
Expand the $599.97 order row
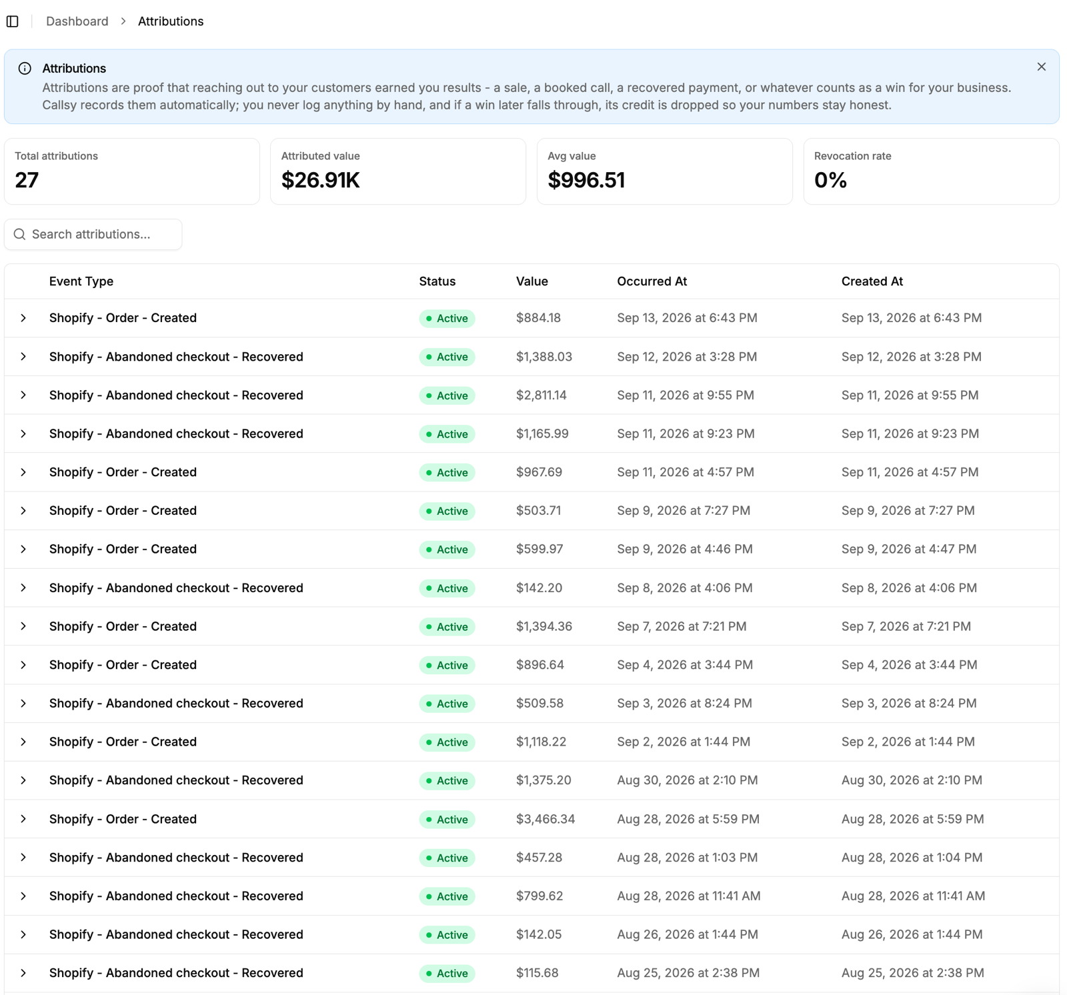pyautogui.click(x=23, y=550)
